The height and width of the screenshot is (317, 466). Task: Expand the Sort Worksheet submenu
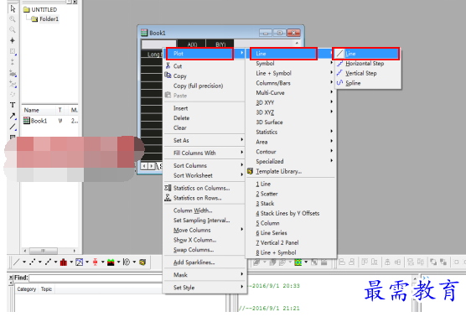tap(205, 175)
